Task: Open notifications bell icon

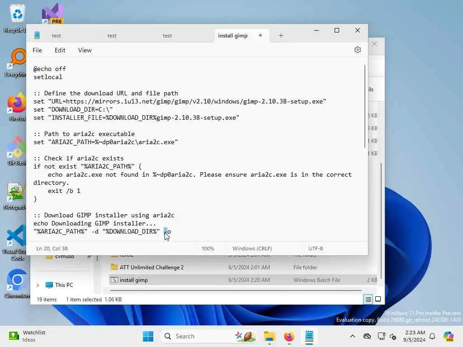Action: 432,336
